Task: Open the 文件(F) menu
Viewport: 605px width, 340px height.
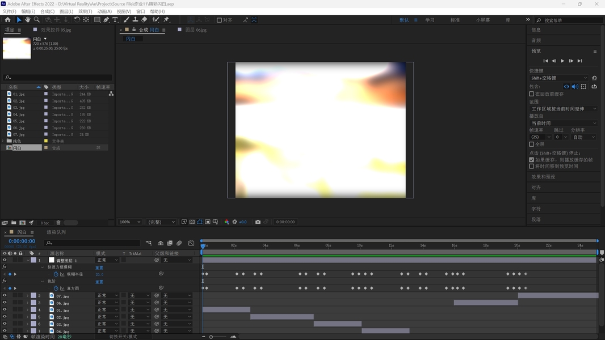Action: click(x=9, y=11)
